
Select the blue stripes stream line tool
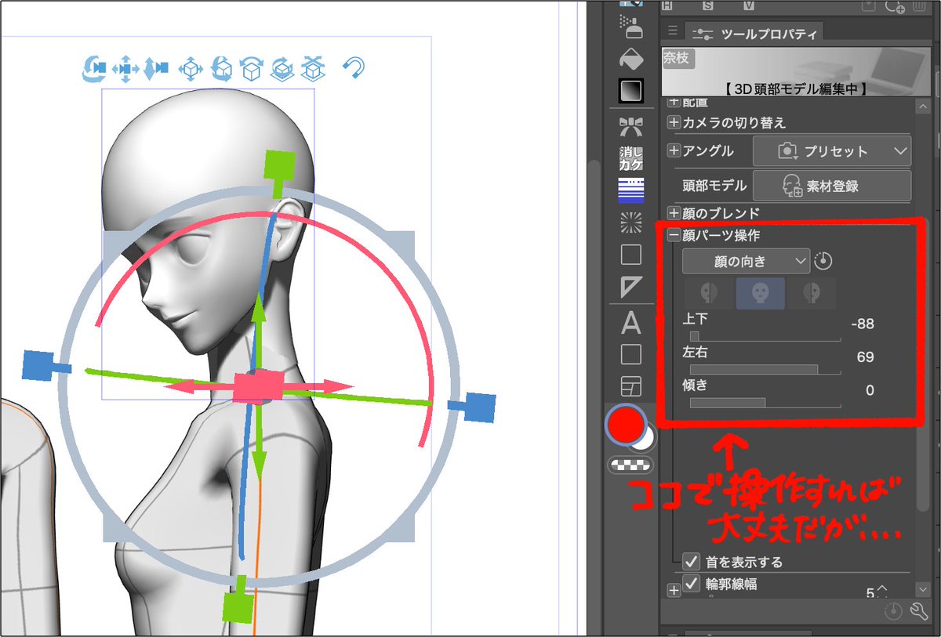pos(631,190)
